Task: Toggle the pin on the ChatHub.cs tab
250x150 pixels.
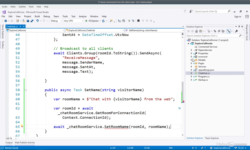Action: point(20,26)
